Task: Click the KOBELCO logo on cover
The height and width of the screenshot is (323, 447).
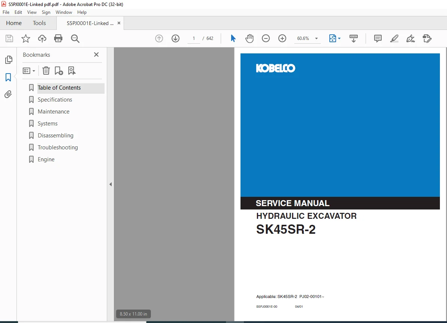Action: (275, 68)
